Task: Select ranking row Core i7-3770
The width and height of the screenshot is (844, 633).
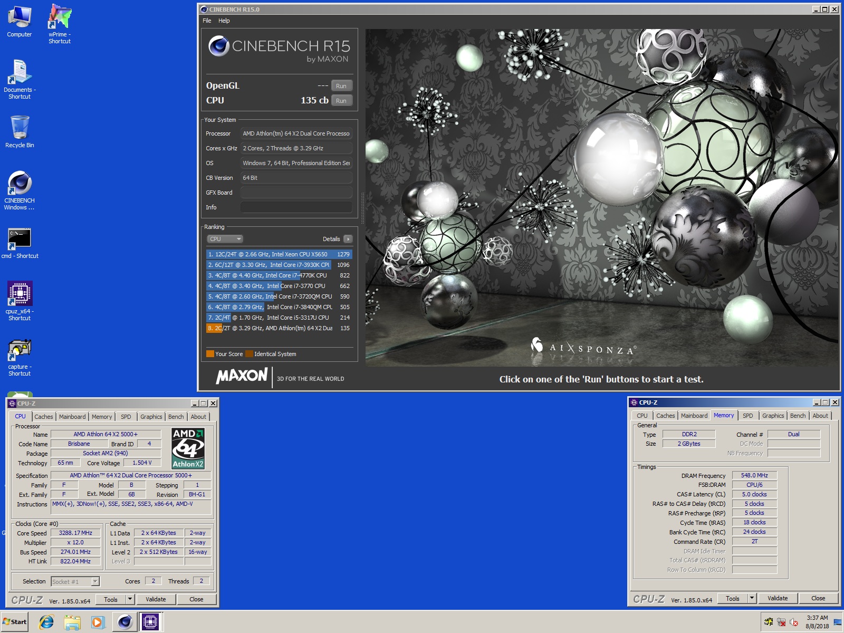Action: coord(279,286)
